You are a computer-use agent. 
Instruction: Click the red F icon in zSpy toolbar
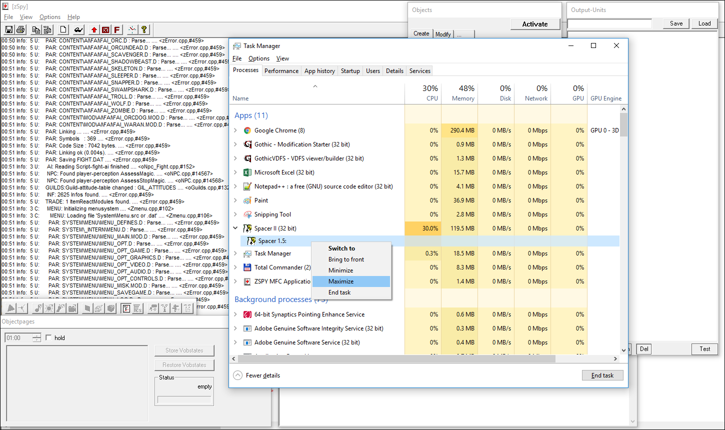coord(117,29)
